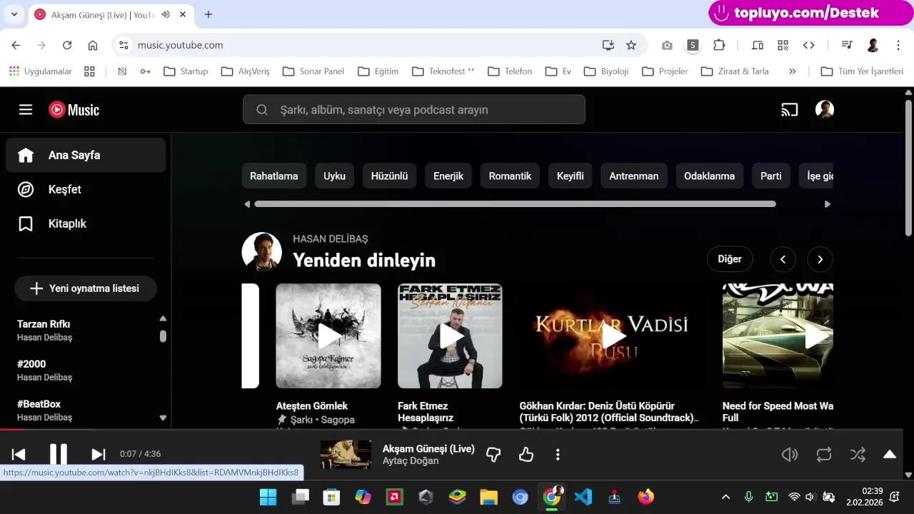Select the Hüzünlü mood chip
The width and height of the screenshot is (914, 514).
point(389,176)
